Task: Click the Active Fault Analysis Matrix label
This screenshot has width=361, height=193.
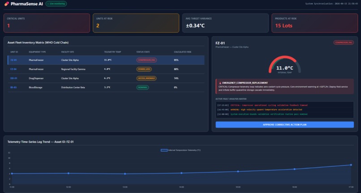Action: click(231, 99)
